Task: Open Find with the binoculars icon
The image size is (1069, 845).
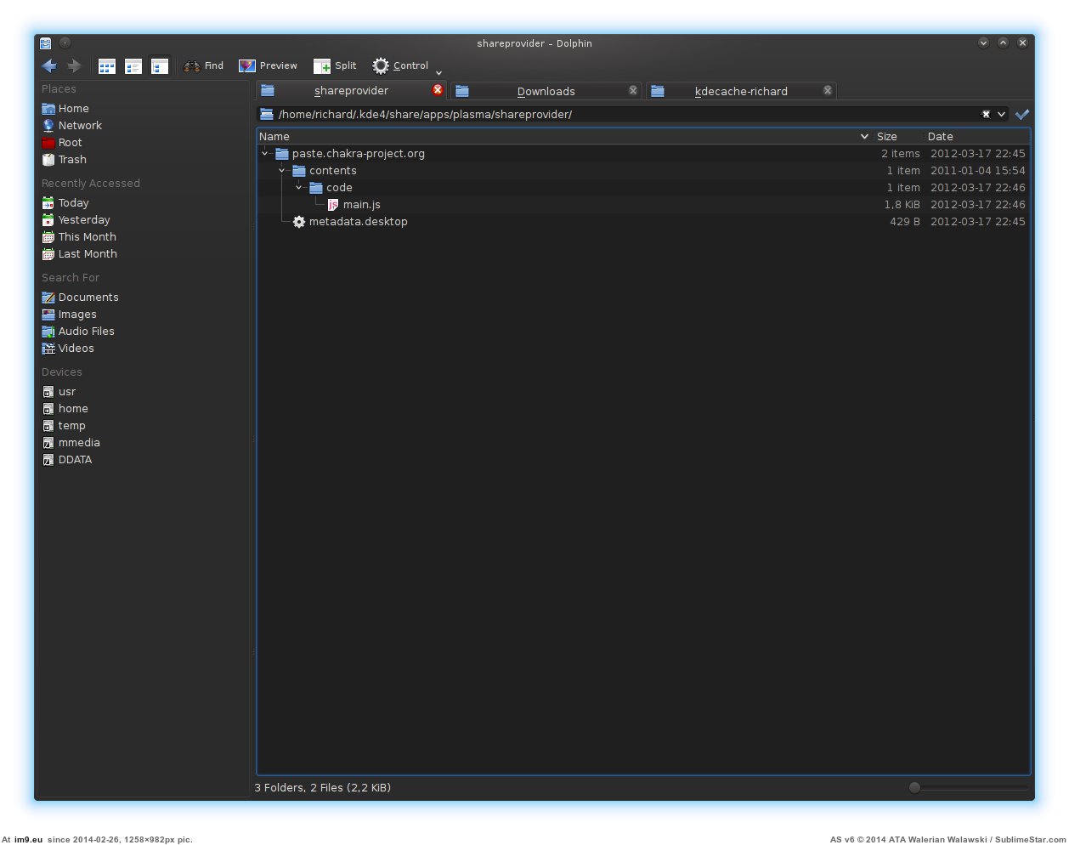Action: [x=203, y=66]
